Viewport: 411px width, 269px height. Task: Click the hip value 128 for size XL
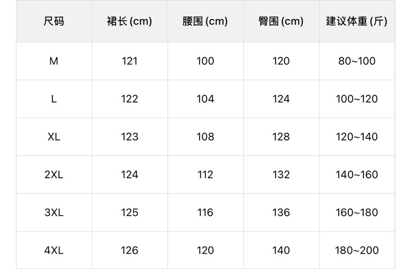281,137
